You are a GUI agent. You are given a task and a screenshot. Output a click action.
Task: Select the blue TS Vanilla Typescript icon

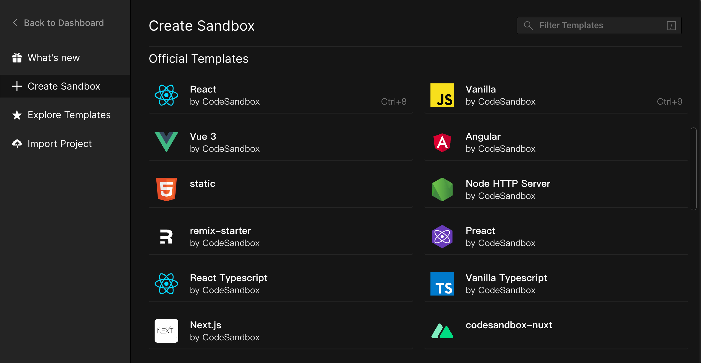click(x=442, y=284)
